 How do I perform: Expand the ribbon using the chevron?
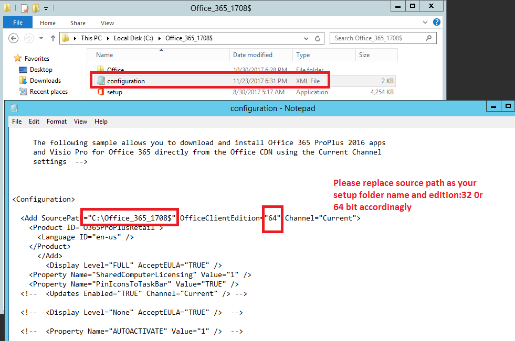click(x=425, y=23)
